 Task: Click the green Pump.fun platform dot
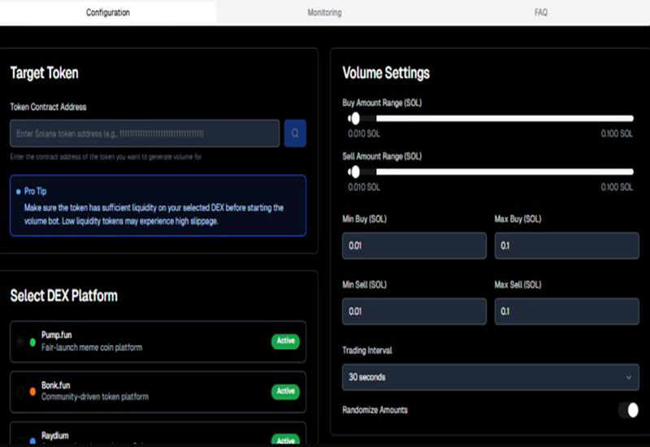(33, 342)
